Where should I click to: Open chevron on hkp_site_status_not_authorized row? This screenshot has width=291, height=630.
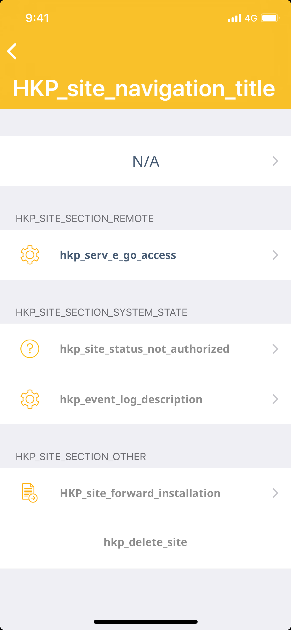click(275, 349)
